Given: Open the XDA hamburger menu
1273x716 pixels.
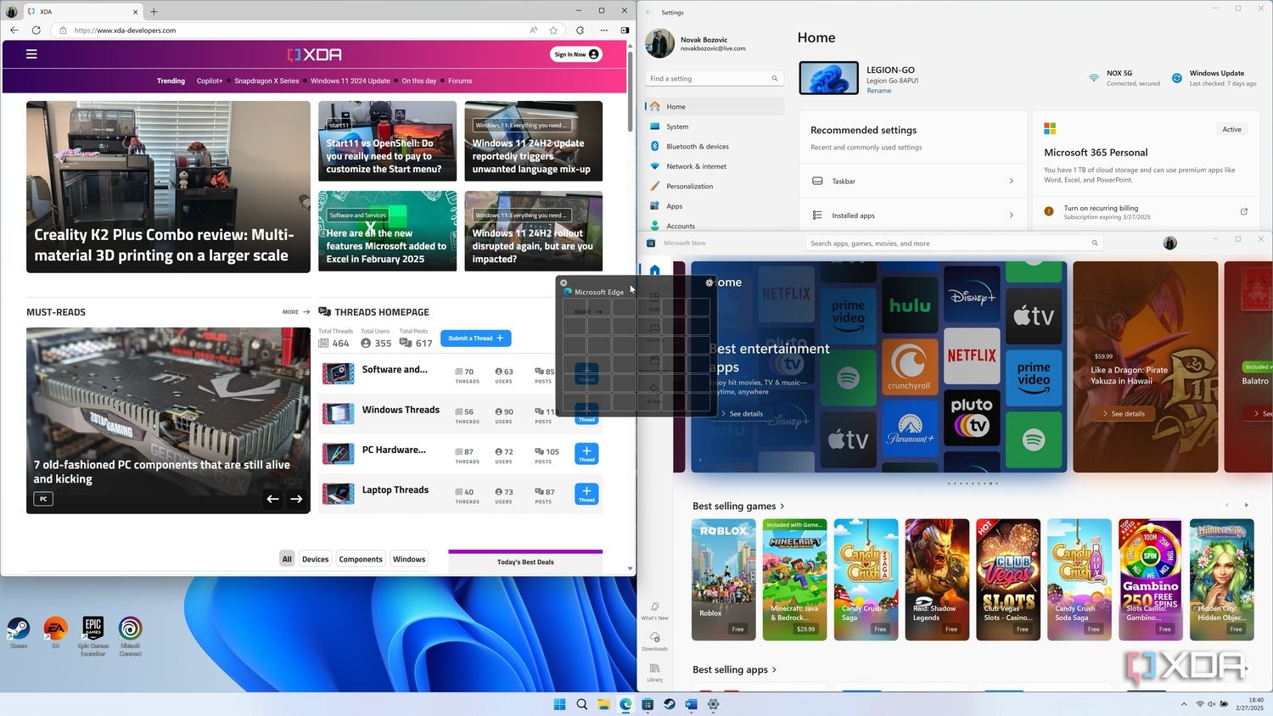Looking at the screenshot, I should 31,54.
